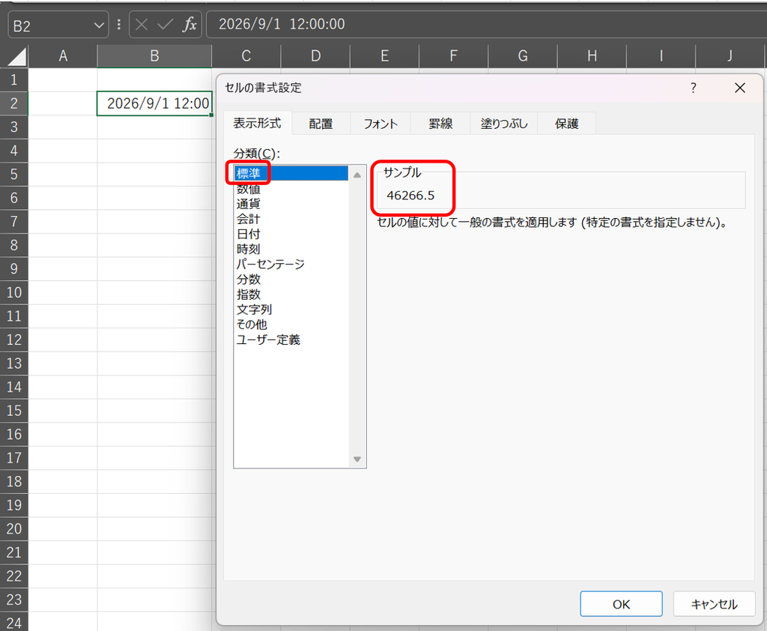767x631 pixels.
Task: Select column C header
Action: pos(246,56)
